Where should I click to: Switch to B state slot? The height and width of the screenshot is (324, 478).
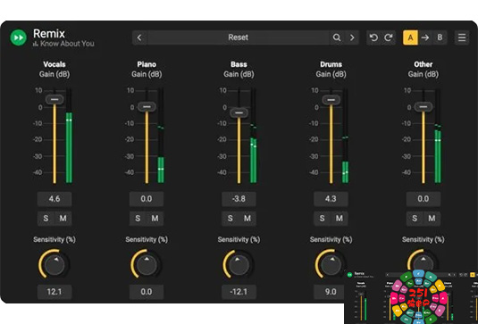tap(440, 37)
